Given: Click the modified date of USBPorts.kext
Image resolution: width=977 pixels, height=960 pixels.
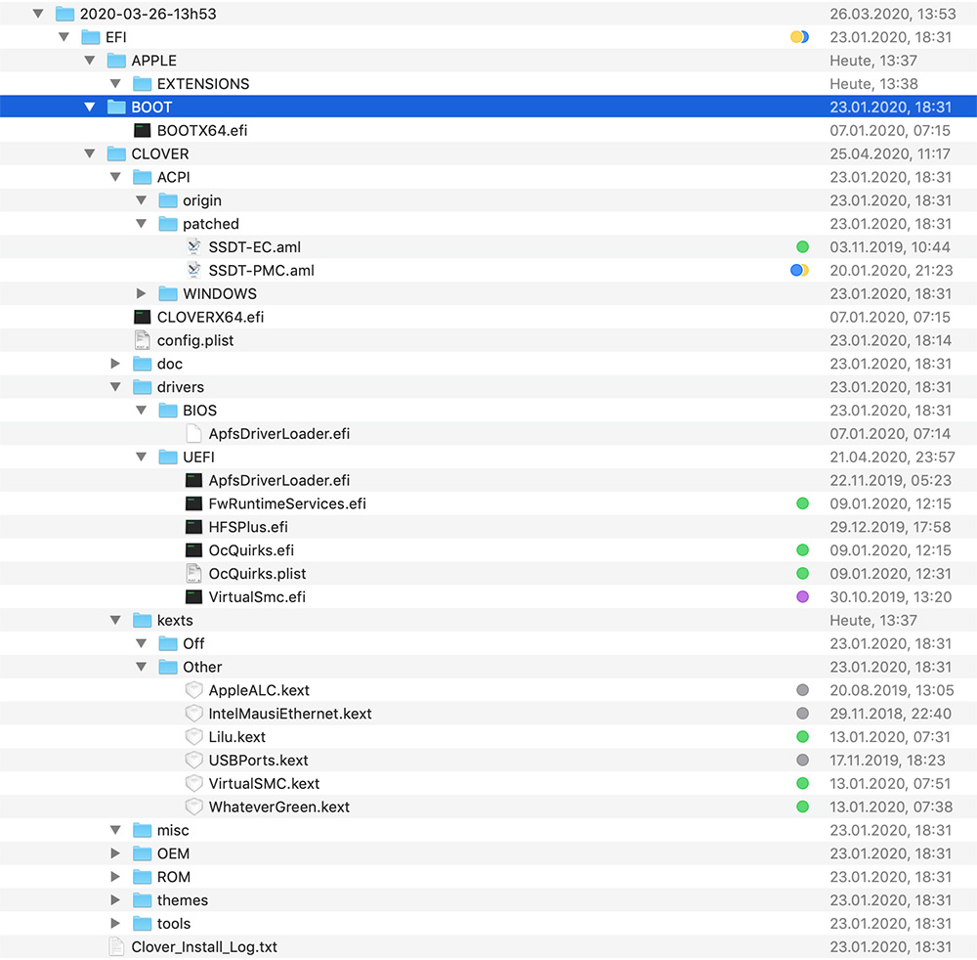Looking at the screenshot, I should (x=890, y=761).
